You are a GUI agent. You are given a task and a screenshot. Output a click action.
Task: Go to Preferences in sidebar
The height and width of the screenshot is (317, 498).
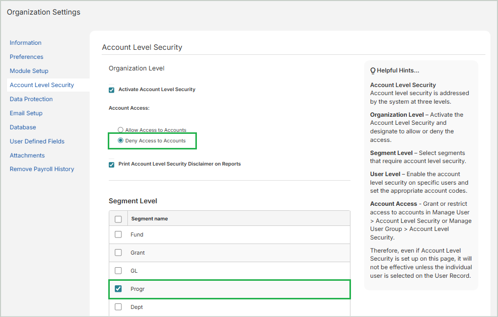pos(27,57)
